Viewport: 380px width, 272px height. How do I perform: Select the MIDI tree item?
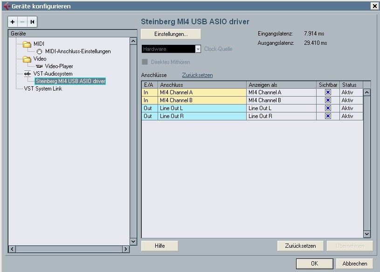pyautogui.click(x=39, y=44)
